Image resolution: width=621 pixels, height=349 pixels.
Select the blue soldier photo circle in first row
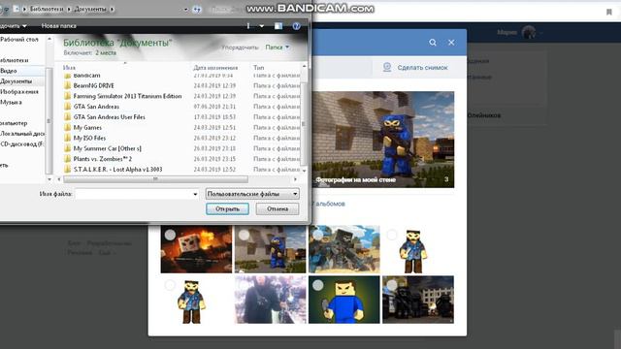[244, 235]
